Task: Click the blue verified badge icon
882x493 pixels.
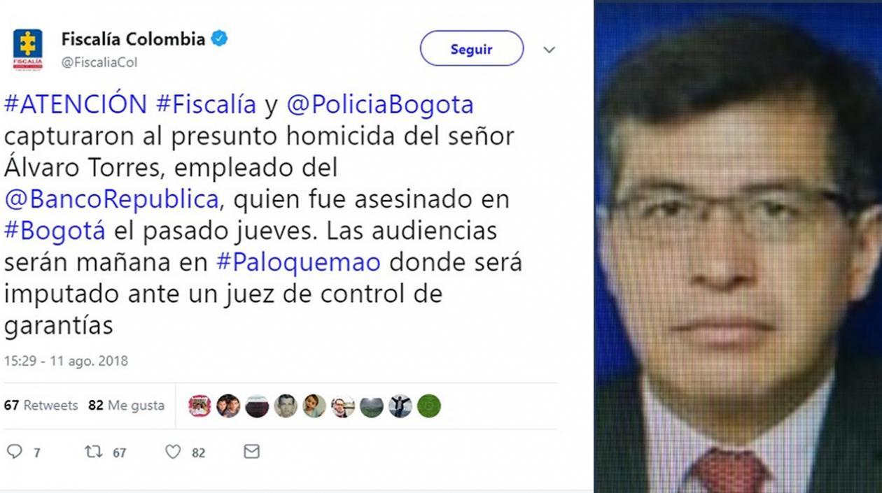Action: pos(219,39)
